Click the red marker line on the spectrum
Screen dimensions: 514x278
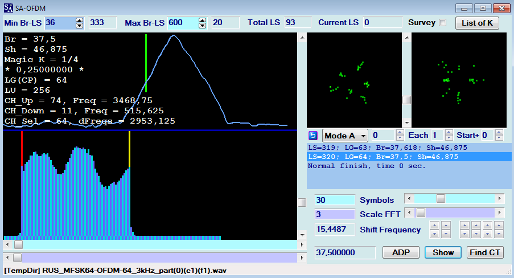coord(22,149)
